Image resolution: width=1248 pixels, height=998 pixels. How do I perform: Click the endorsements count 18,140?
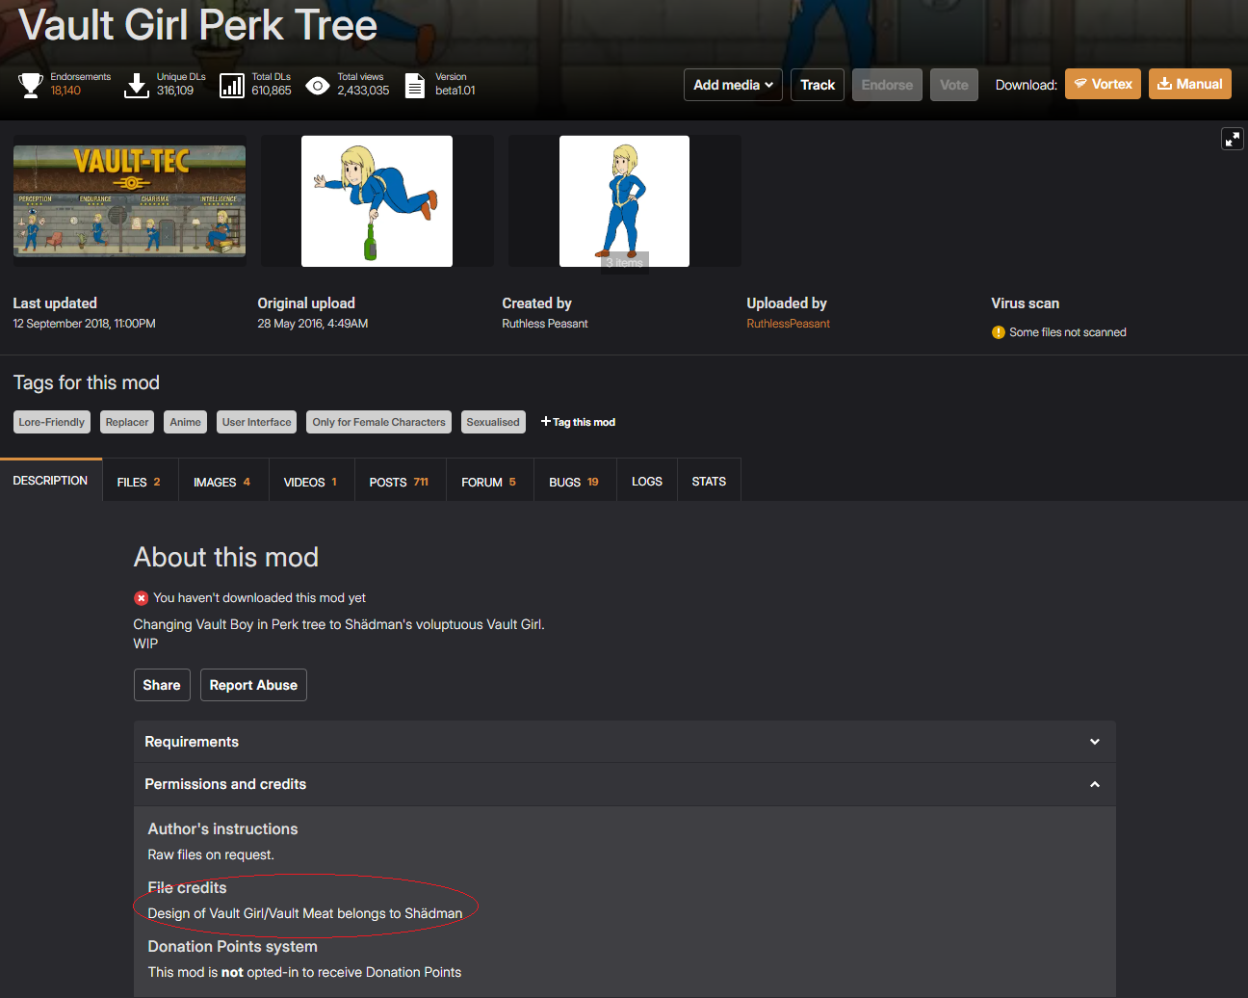(65, 91)
